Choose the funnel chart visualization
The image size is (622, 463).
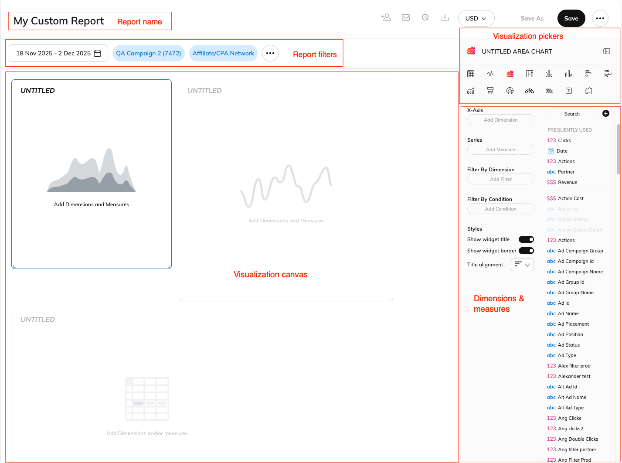490,91
